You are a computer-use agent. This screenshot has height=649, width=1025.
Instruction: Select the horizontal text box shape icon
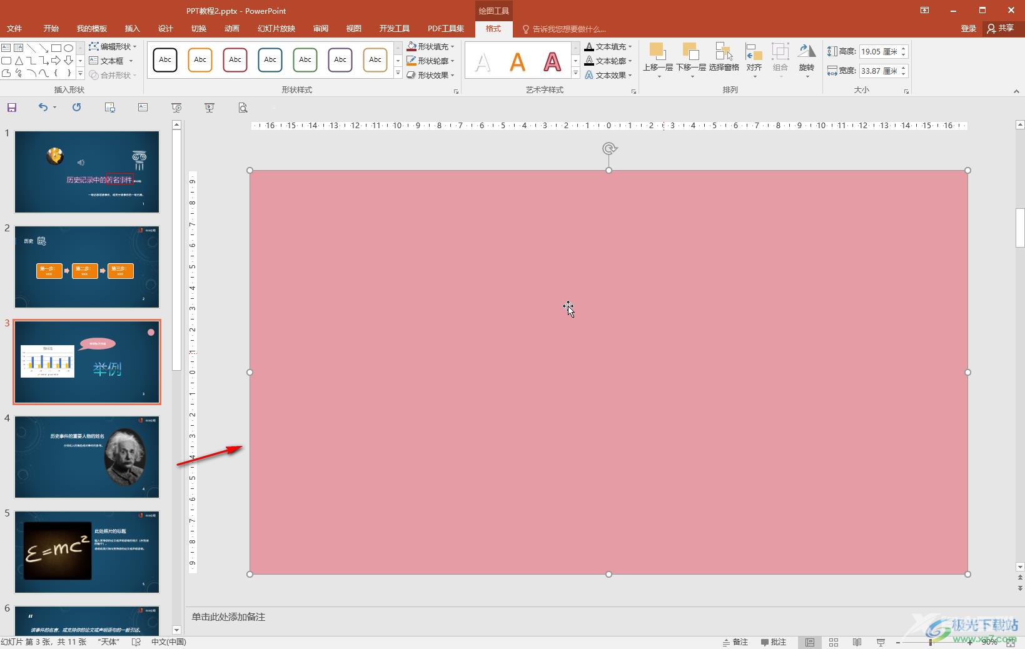point(6,48)
